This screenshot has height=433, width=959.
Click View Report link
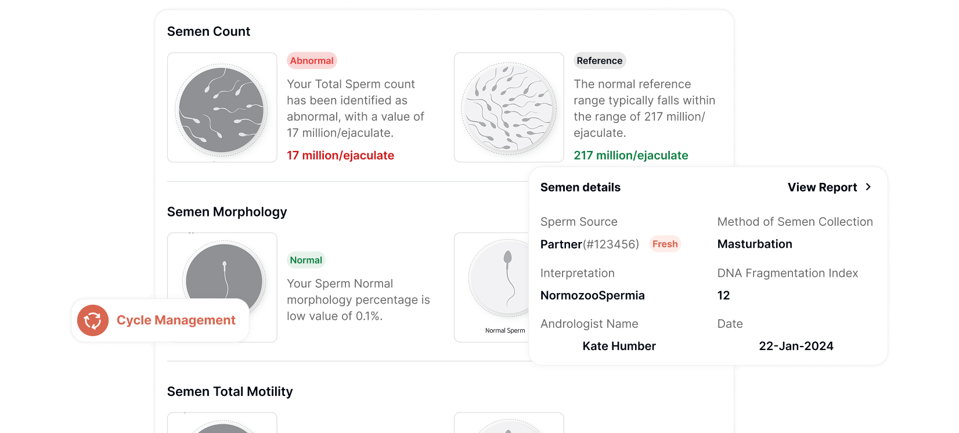point(822,187)
